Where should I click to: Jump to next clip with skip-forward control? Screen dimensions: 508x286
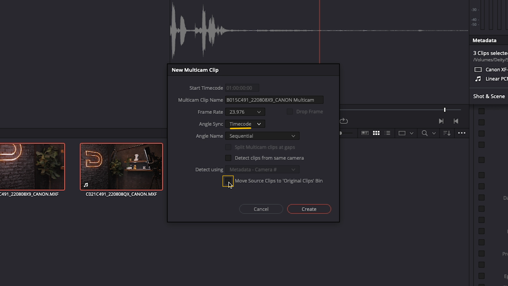pyautogui.click(x=441, y=121)
